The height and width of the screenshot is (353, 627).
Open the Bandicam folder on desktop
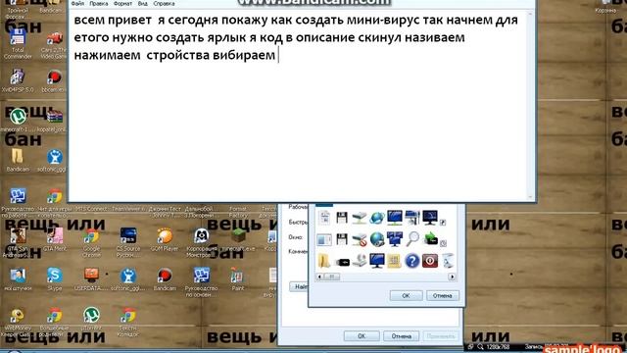point(18,160)
